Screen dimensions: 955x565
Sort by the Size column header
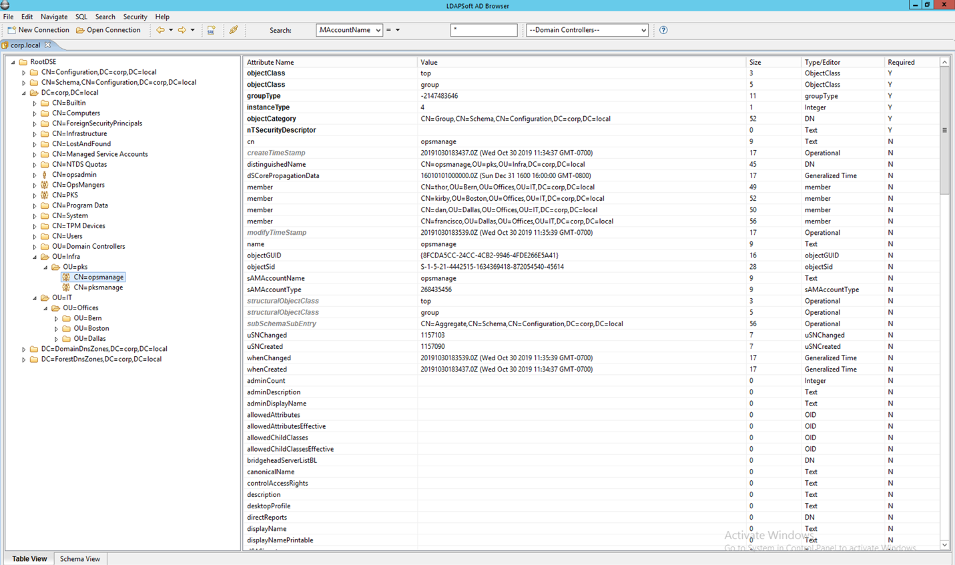coord(773,62)
